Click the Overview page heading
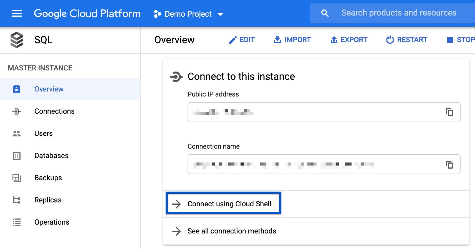The image size is (475, 249). [x=175, y=40]
